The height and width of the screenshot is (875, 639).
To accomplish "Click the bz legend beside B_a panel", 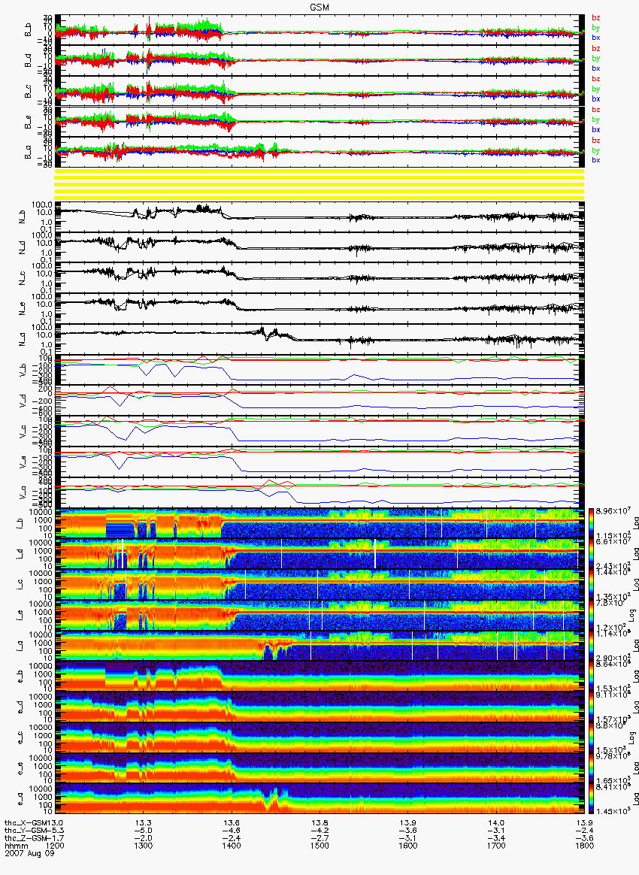I will click(x=595, y=140).
